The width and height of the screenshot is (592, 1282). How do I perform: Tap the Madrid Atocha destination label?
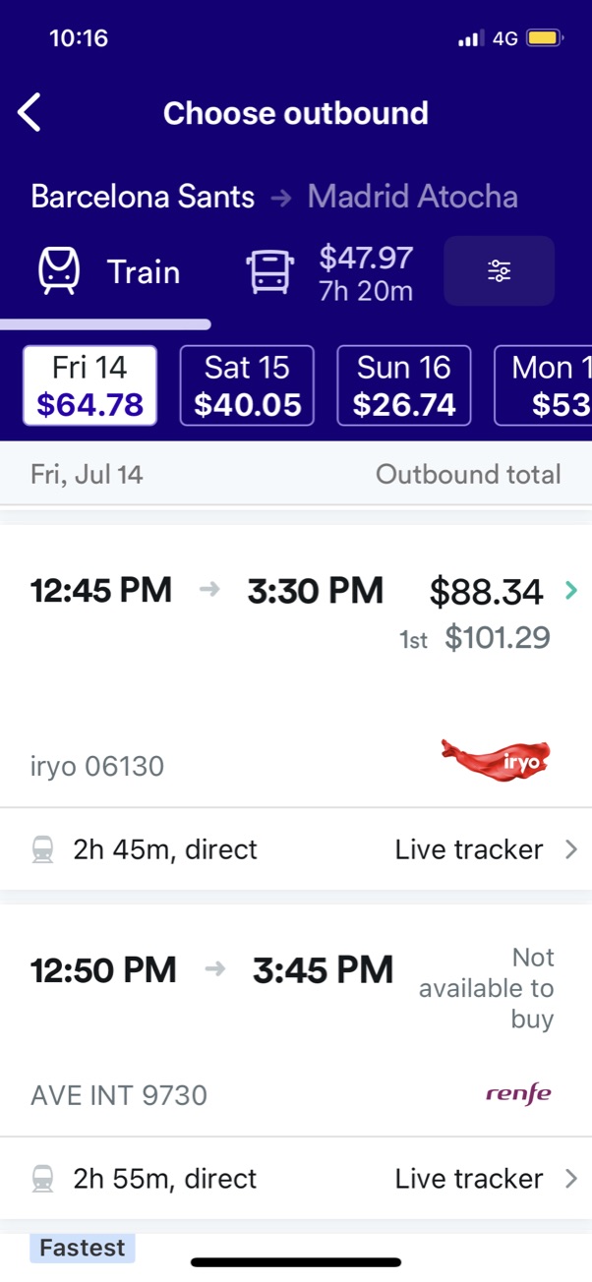[x=412, y=197]
